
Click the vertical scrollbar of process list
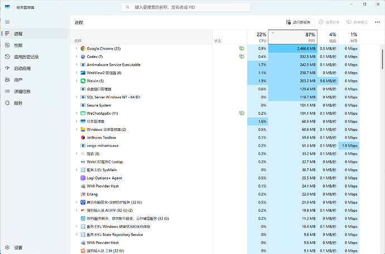coord(382,59)
